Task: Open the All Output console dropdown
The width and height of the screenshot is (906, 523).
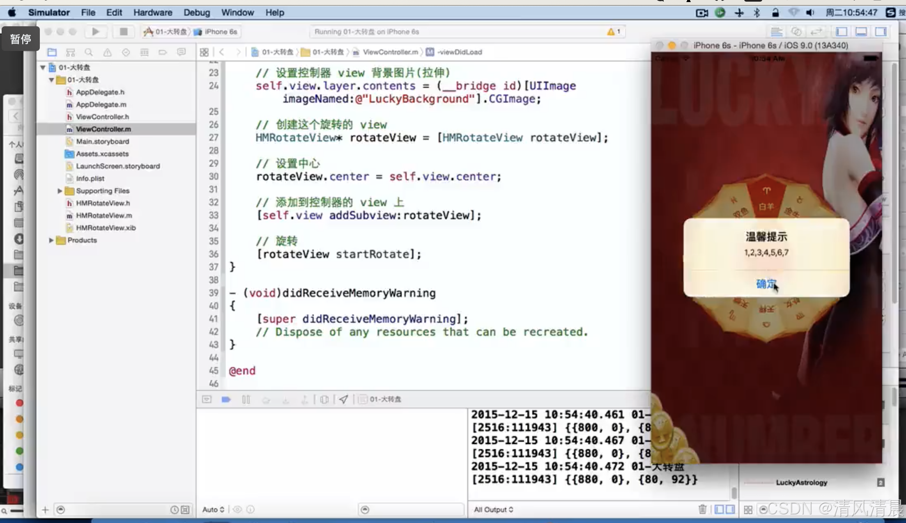Action: pyautogui.click(x=494, y=509)
